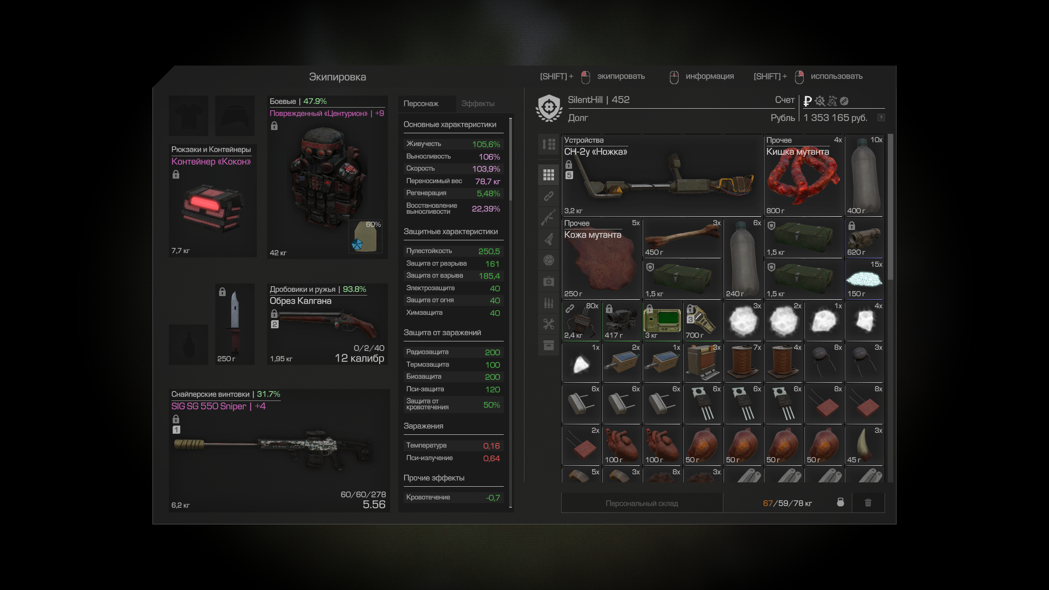
Task: Toggle lock on Контейнер «Кокон»
Action: 176,175
